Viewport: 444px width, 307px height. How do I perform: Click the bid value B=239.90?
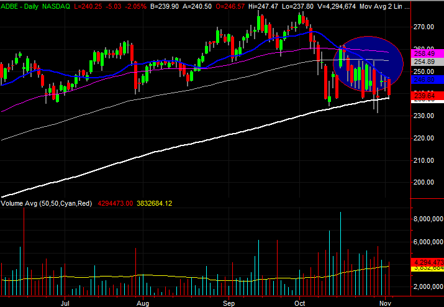tap(165, 6)
